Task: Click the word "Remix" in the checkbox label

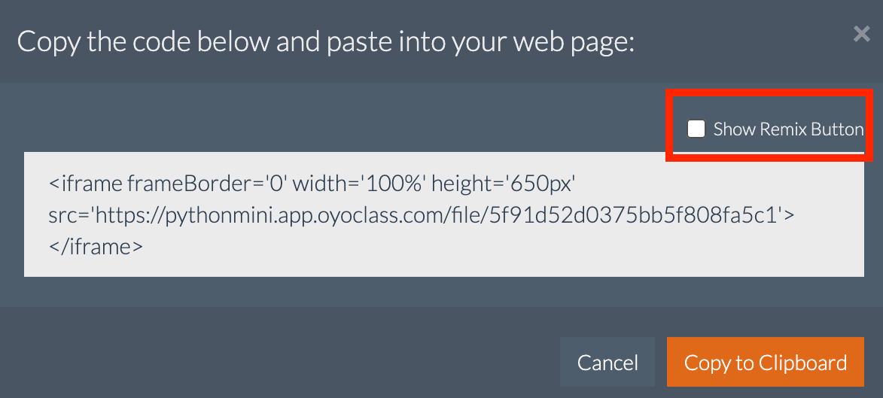Action: 783,129
